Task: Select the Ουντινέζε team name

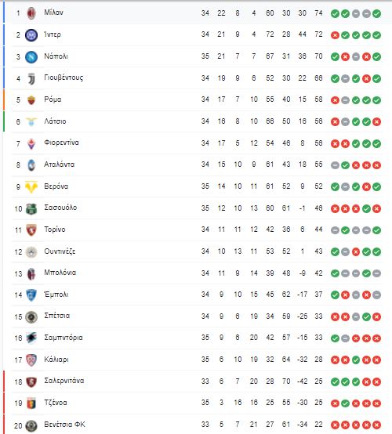Action: pos(60,251)
